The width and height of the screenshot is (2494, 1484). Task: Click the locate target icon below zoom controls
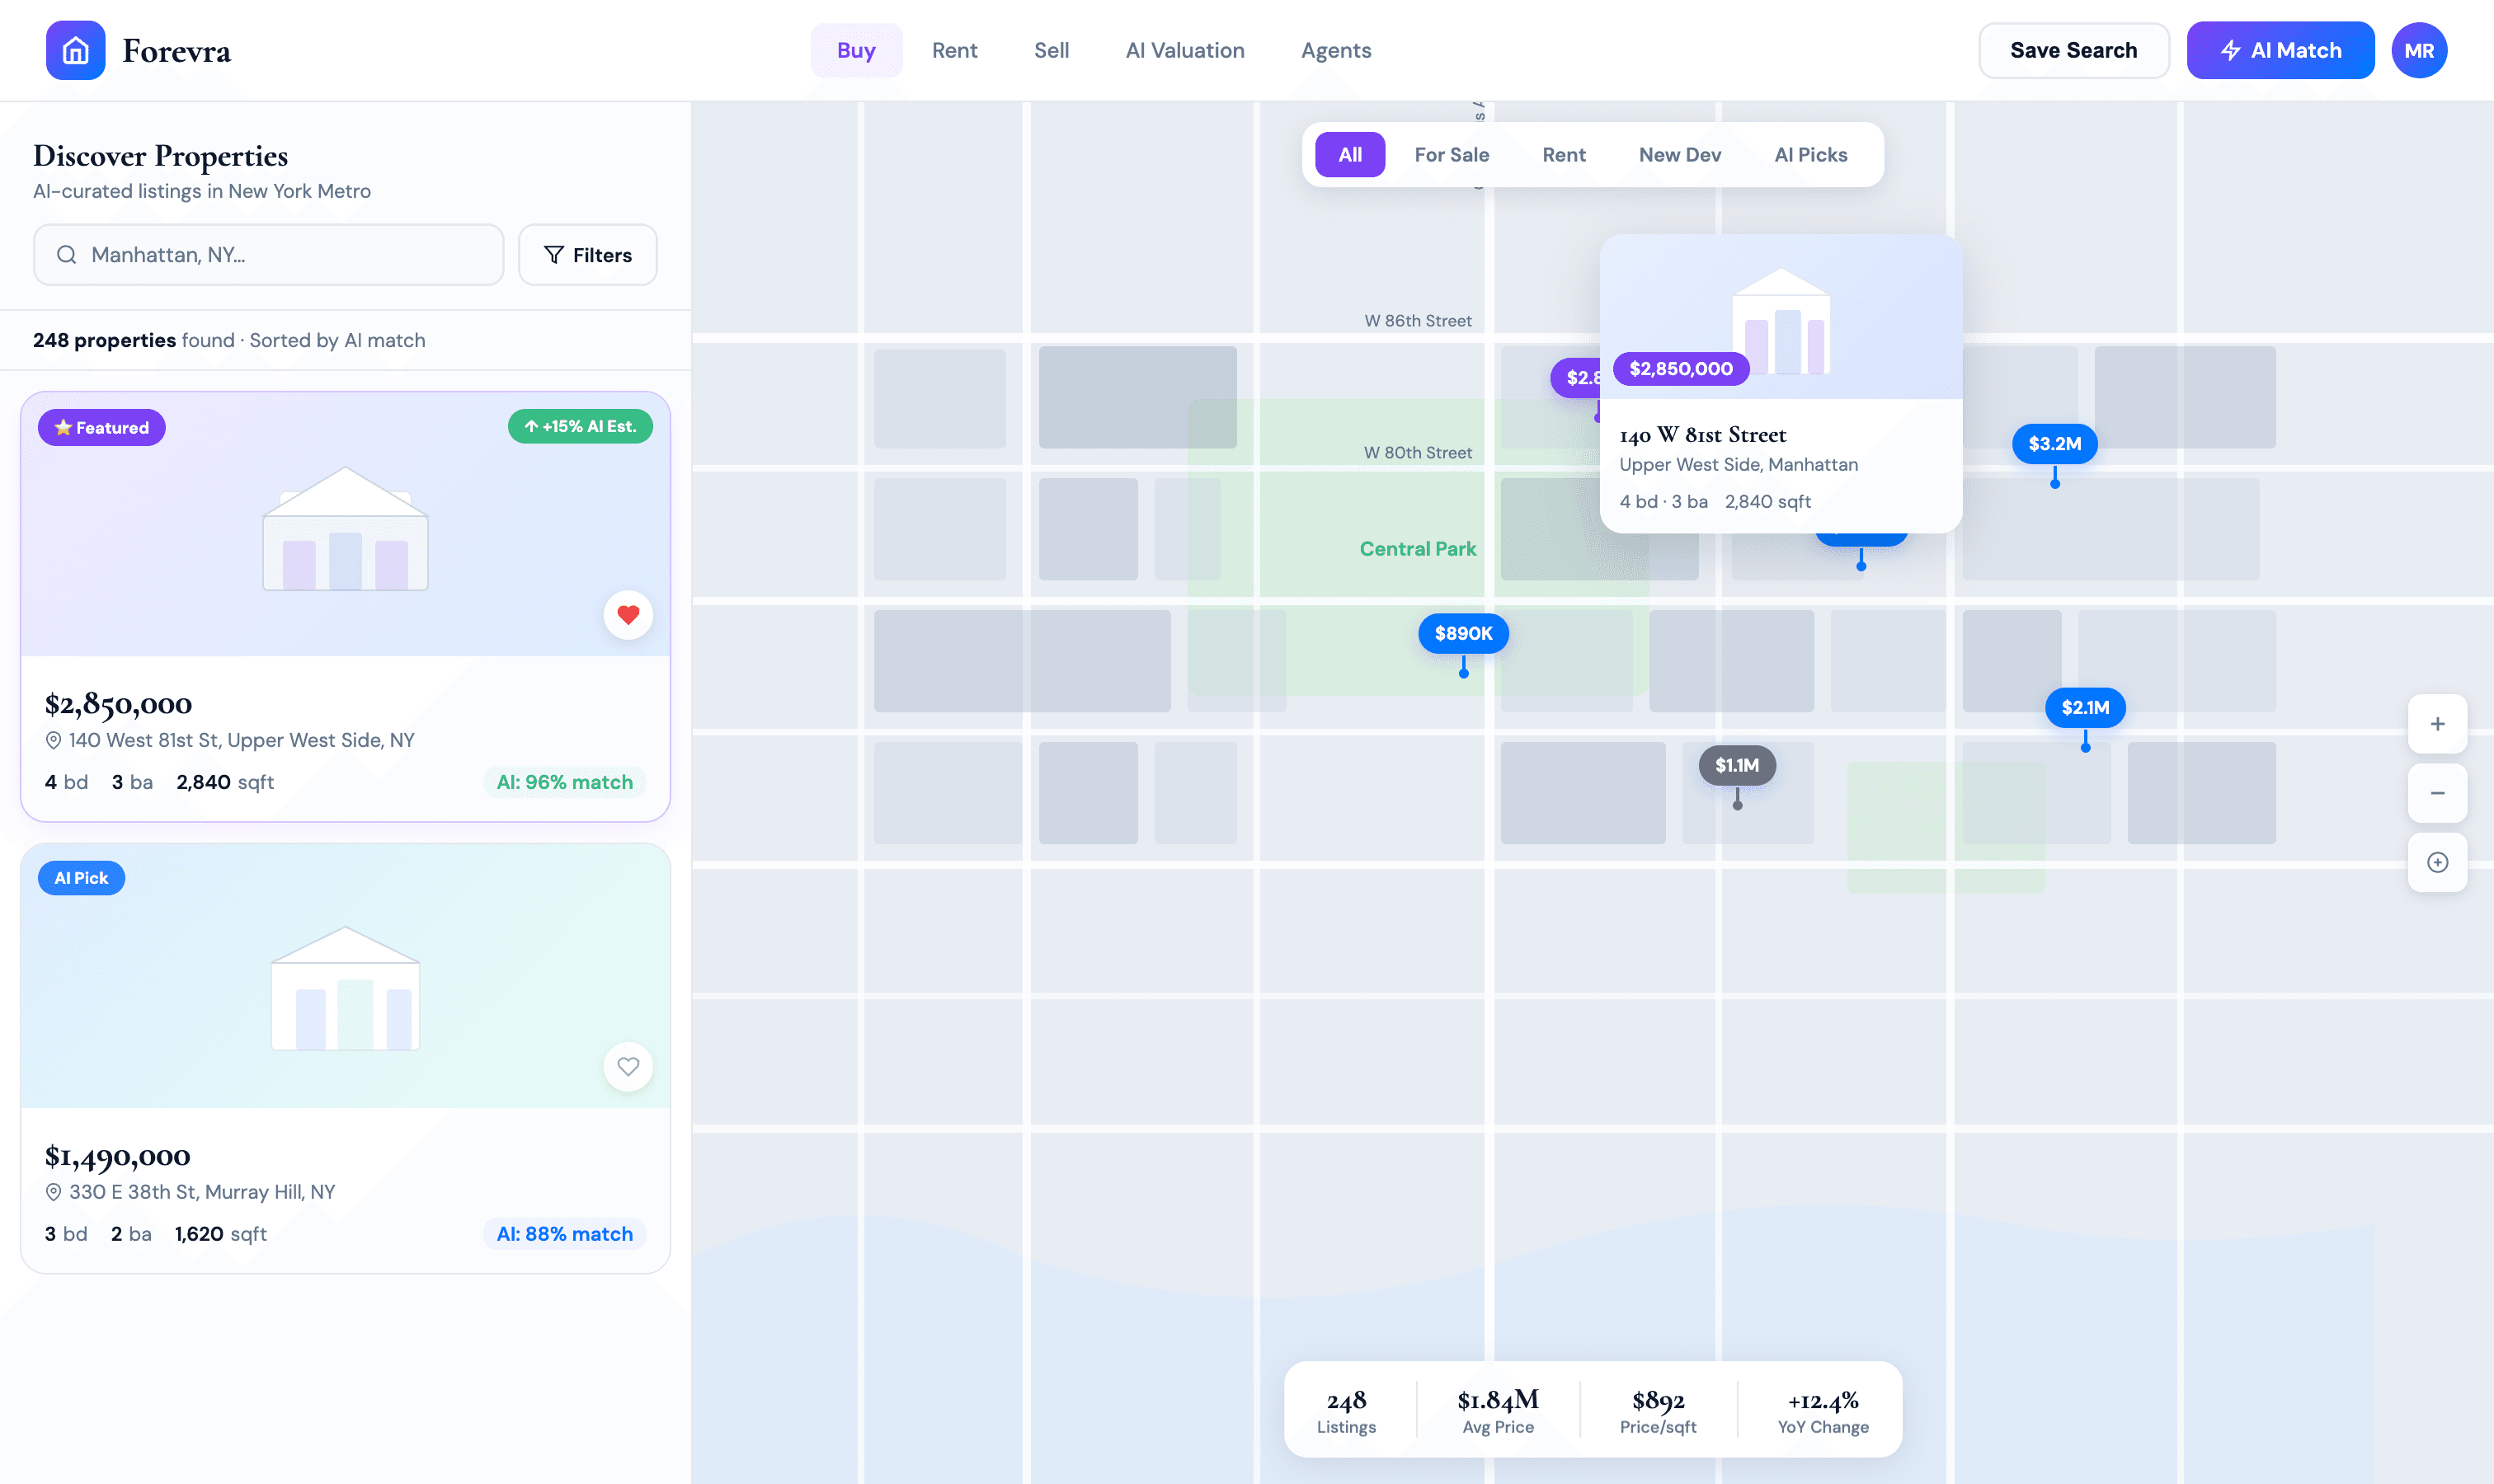[2437, 862]
